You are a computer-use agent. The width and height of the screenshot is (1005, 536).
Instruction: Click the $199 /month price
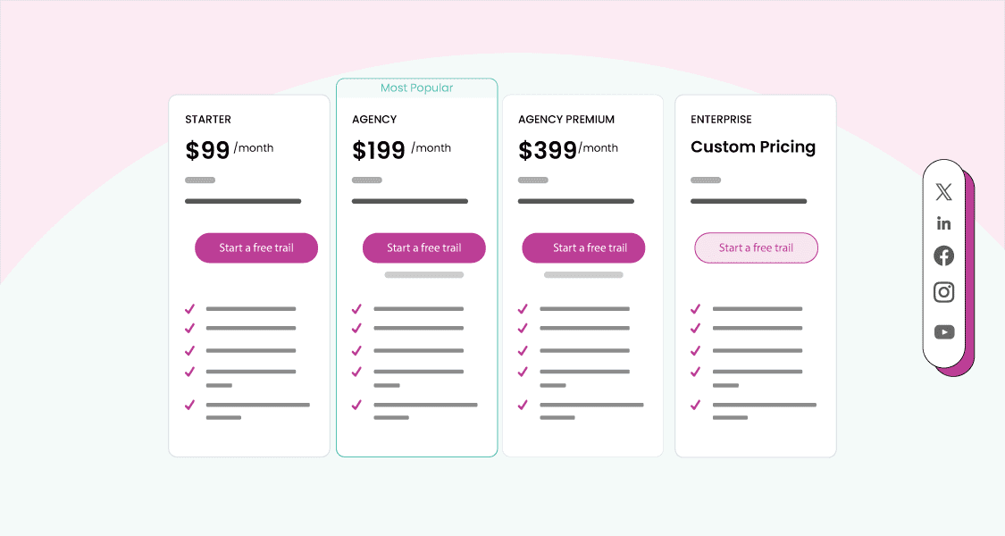point(401,150)
